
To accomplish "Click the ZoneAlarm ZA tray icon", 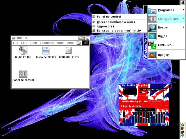I will [x=183, y=128].
